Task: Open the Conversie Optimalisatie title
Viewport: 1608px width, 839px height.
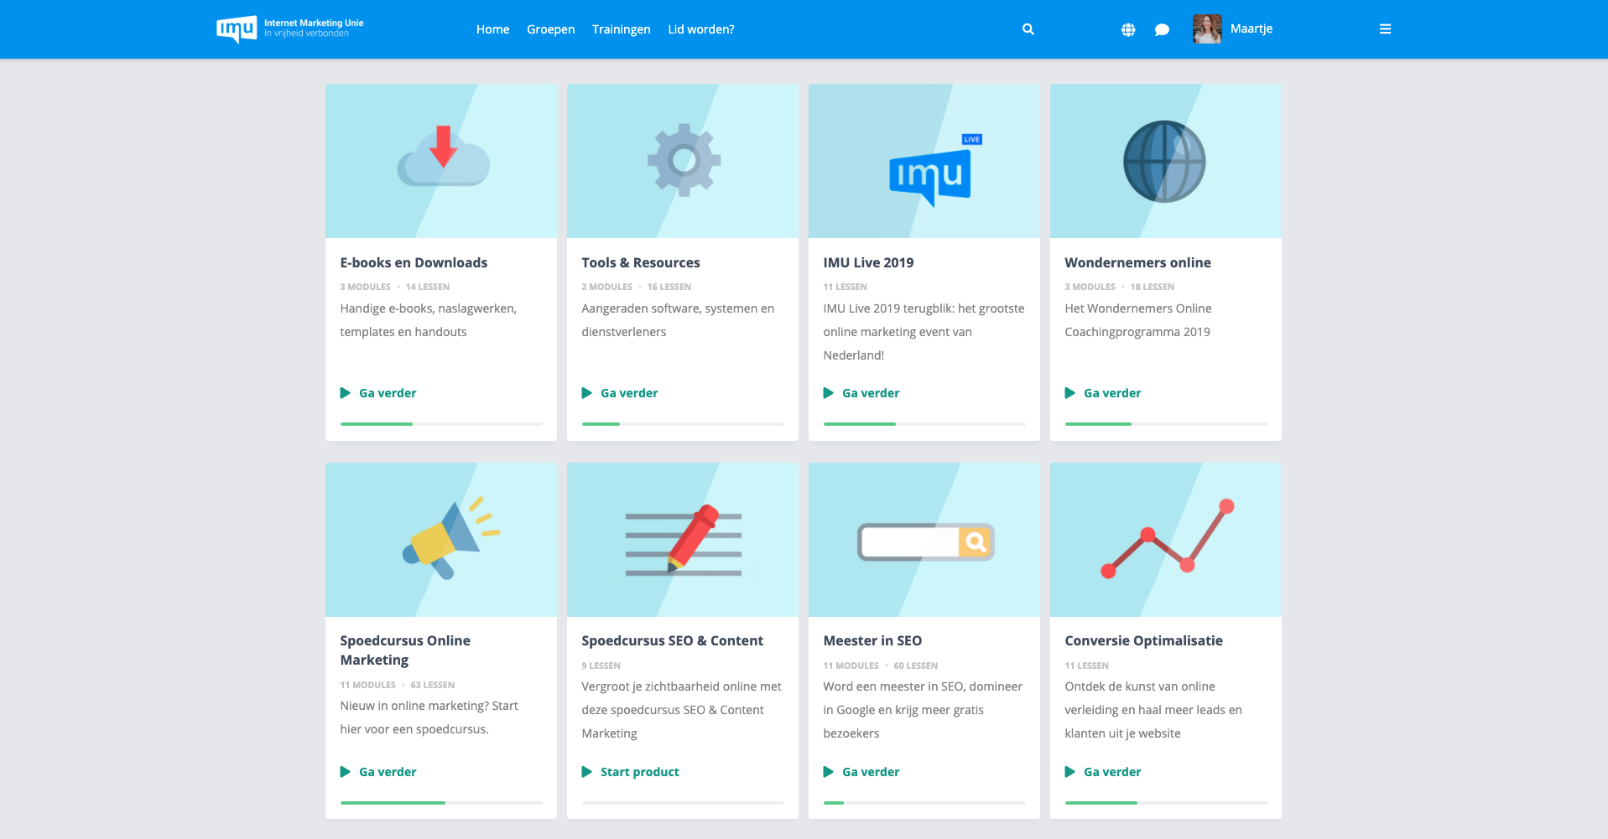Action: [1143, 640]
